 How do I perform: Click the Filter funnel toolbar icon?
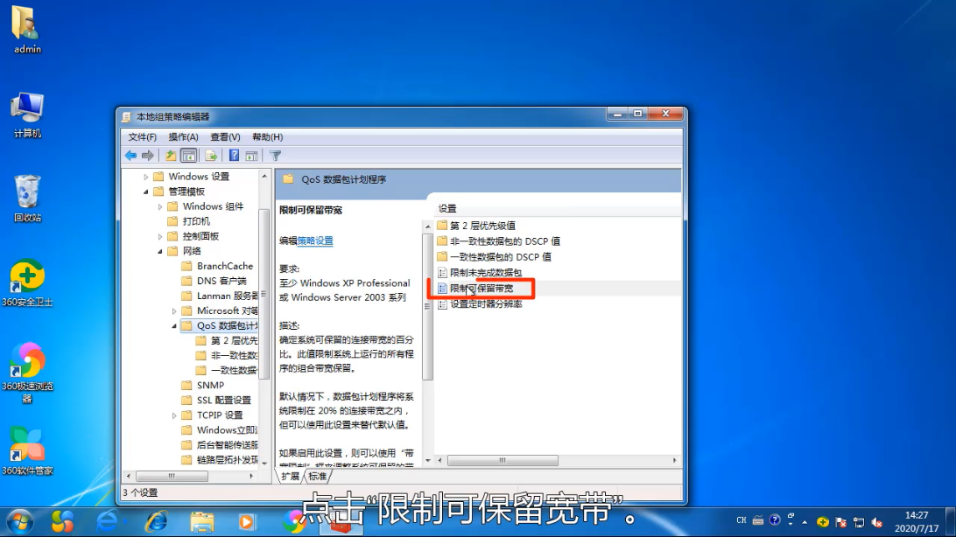pos(275,156)
